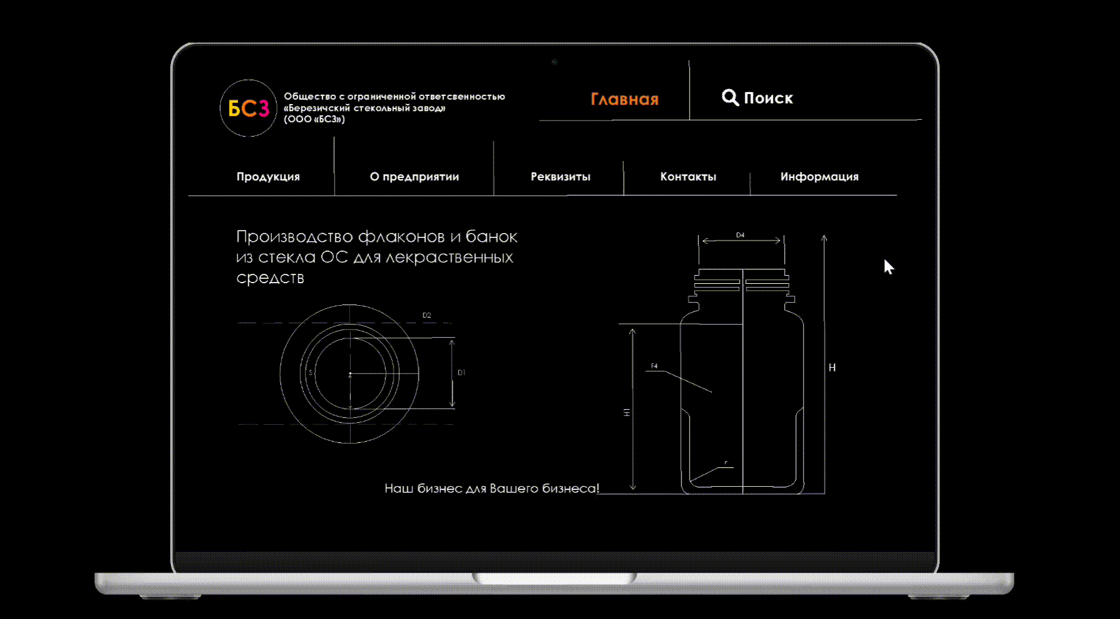Click the D1 dimension label
This screenshot has width=1120, height=619.
pyautogui.click(x=462, y=373)
